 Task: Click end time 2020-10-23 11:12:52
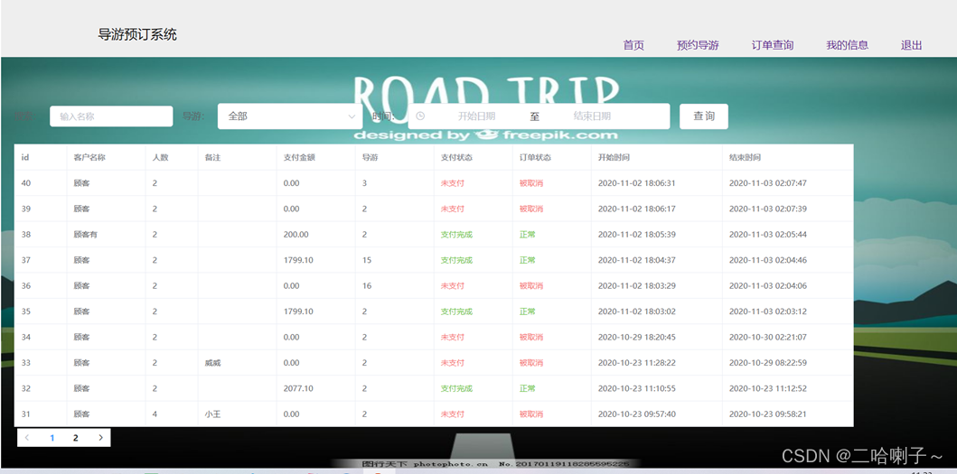pos(768,388)
